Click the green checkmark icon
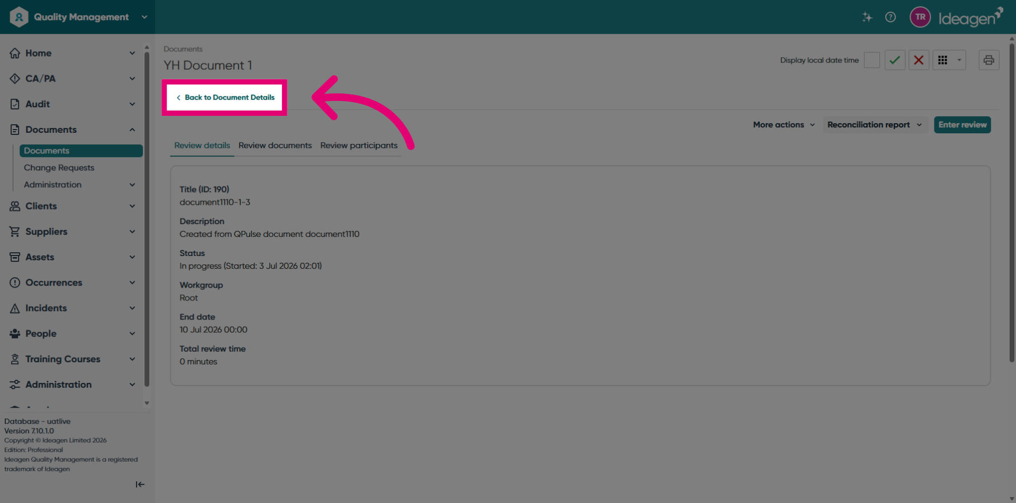The height and width of the screenshot is (503, 1016). [895, 60]
